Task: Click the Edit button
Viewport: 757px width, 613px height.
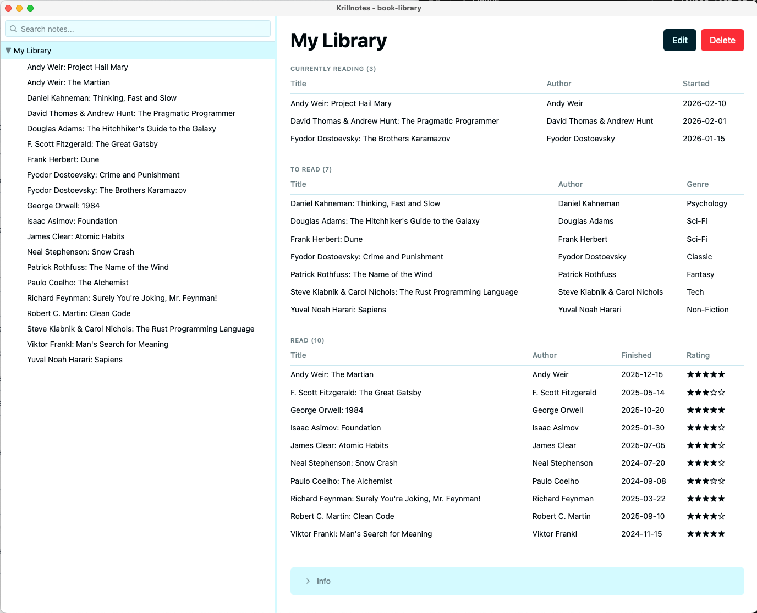Action: [679, 40]
